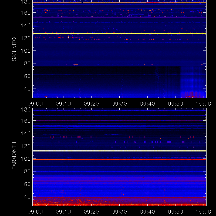Click the bright yellow band in the SAN VITO spectrogram
216x216 pixels.
click(119, 33)
